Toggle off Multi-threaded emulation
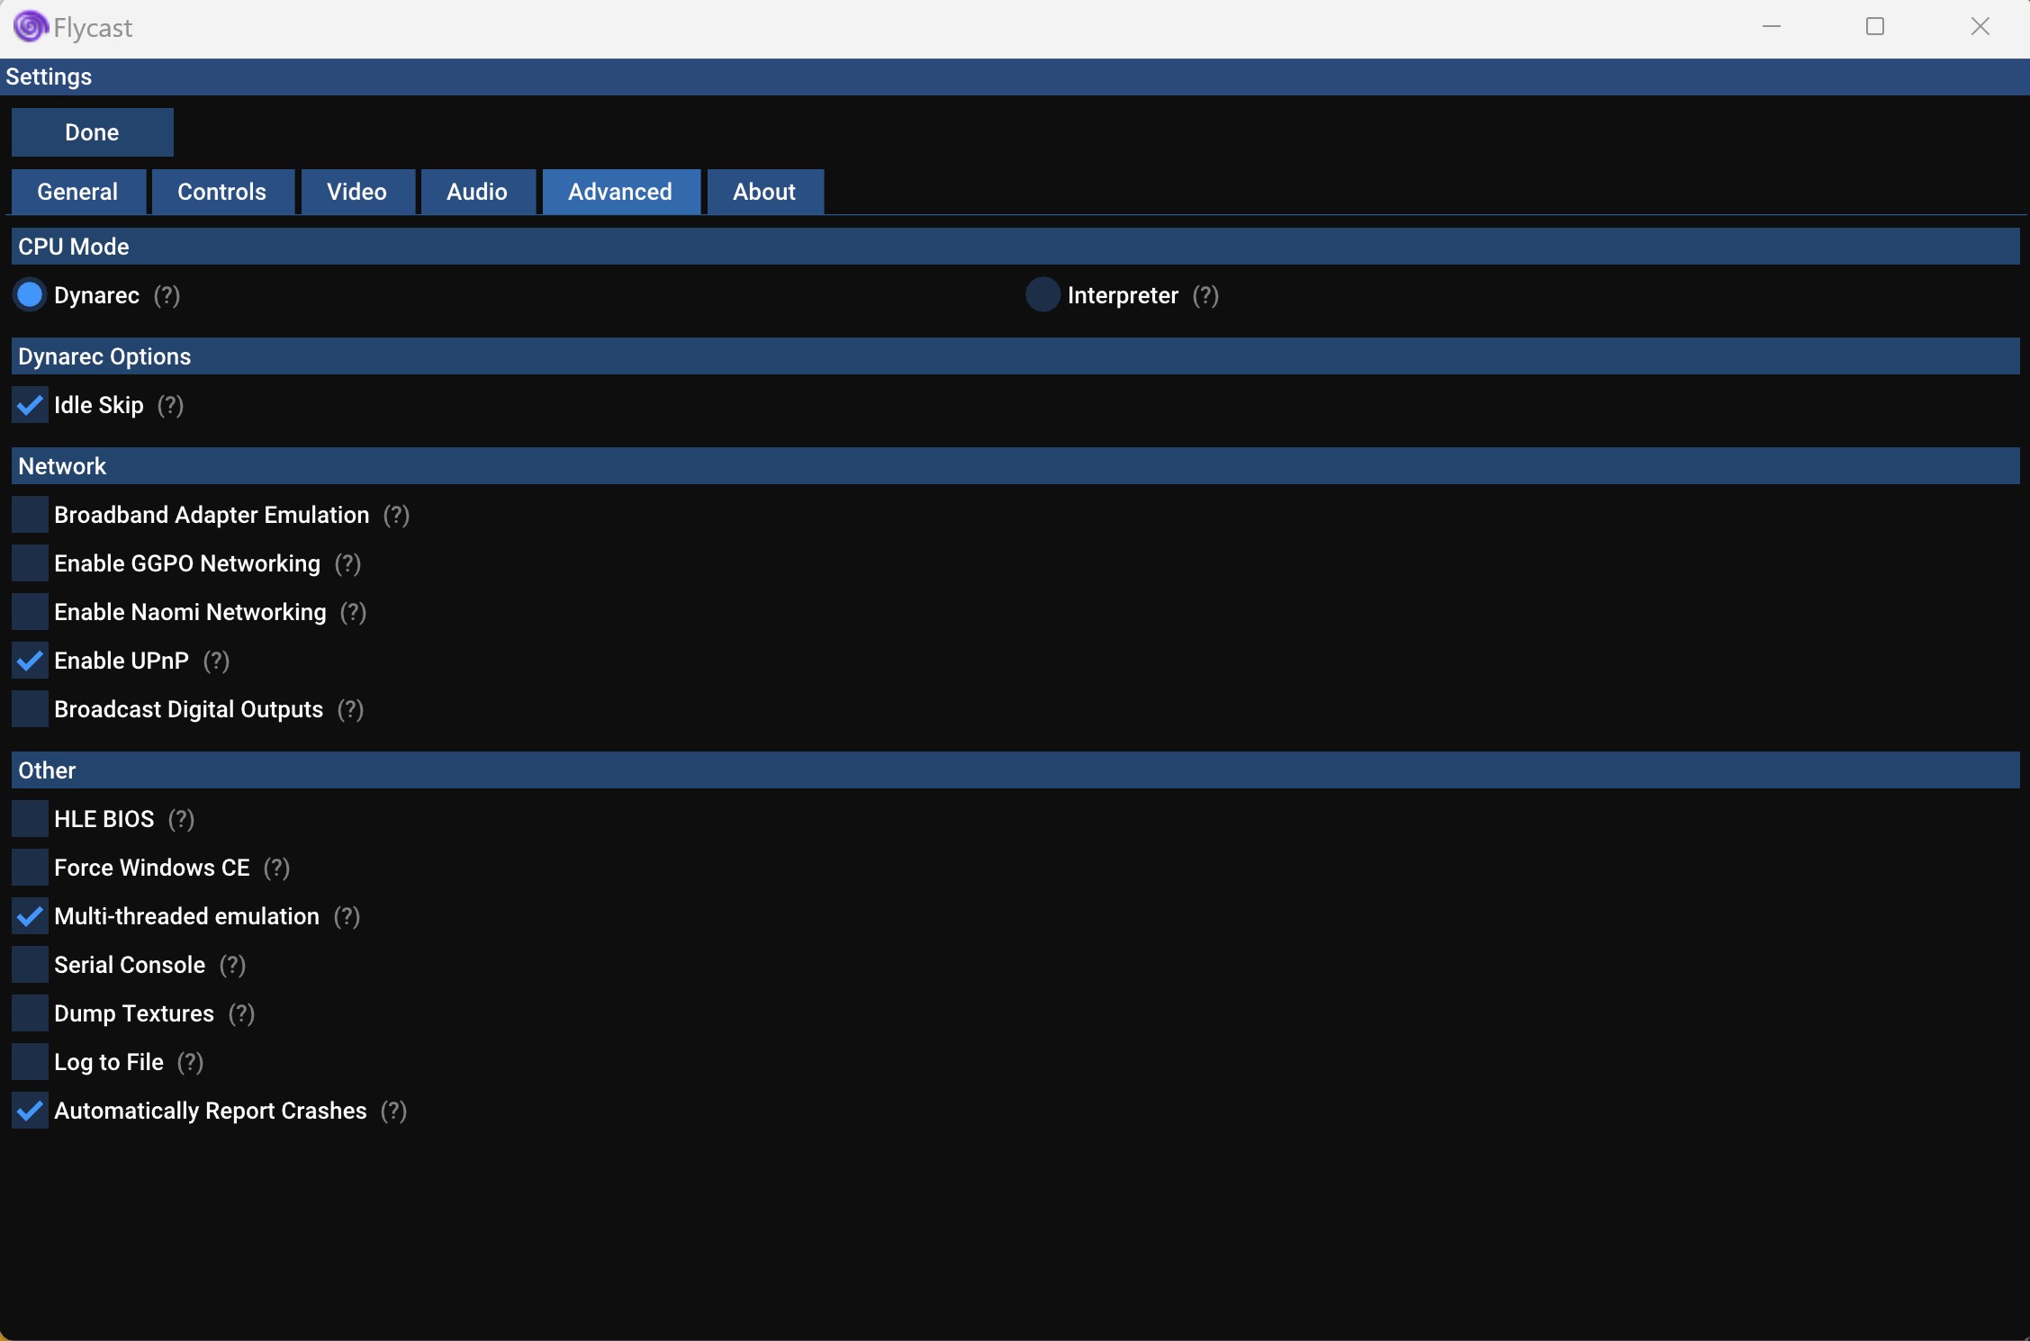2030x1341 pixels. (28, 915)
